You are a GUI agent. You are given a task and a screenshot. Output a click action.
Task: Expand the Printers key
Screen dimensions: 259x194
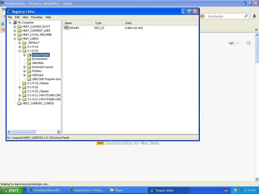coord(25,71)
